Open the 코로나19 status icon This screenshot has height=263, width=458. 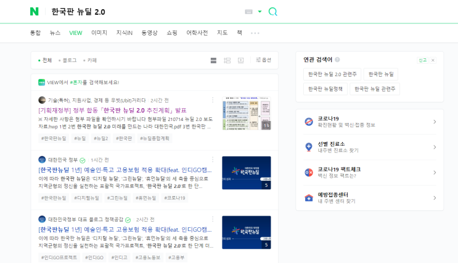[309, 122]
